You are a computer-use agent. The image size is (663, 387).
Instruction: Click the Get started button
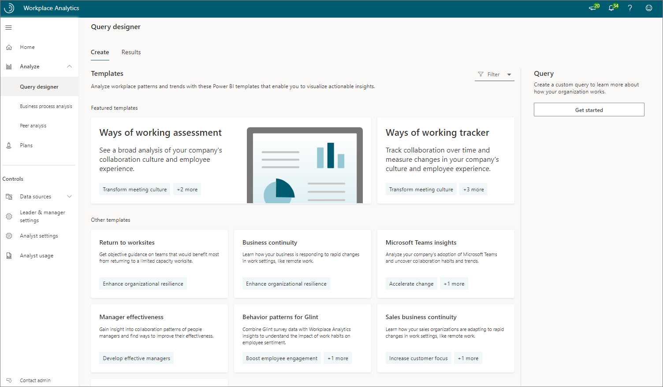(x=589, y=110)
